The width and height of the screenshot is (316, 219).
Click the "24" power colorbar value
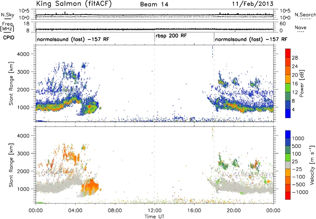pyautogui.click(x=295, y=66)
